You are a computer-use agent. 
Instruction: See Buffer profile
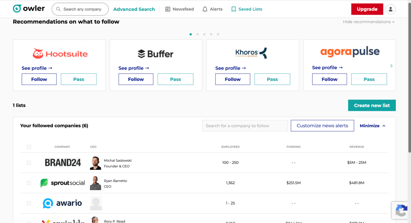click(x=134, y=68)
